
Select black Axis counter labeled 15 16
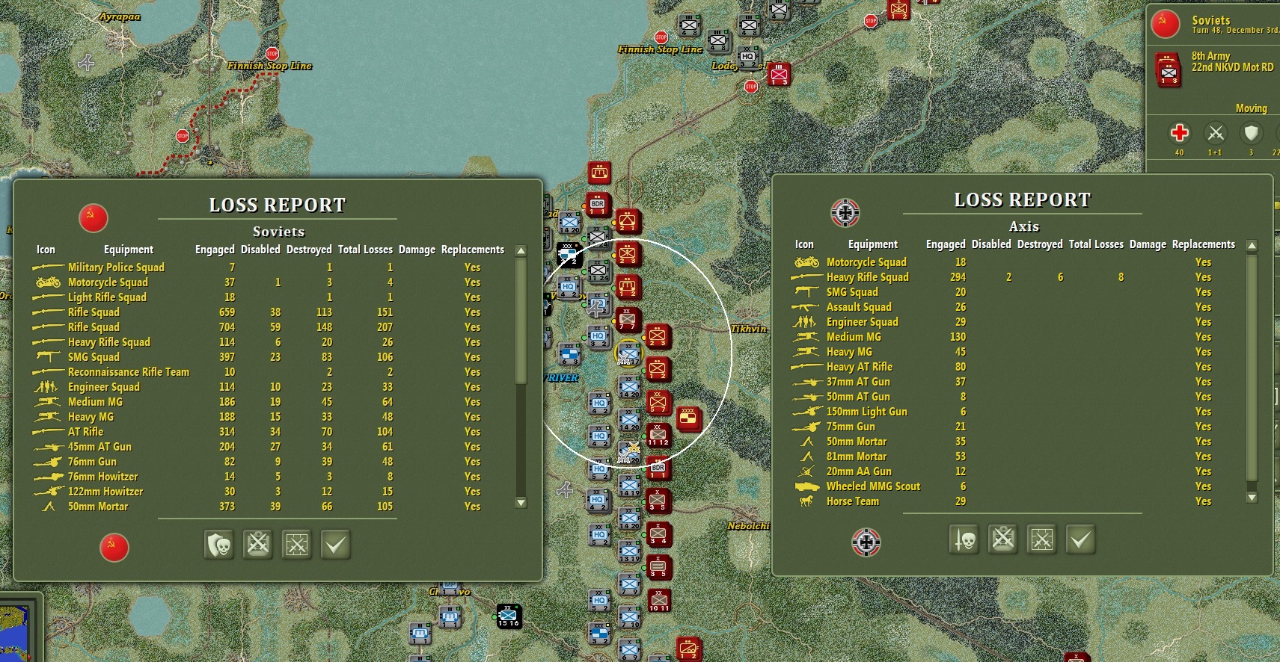coord(509,616)
